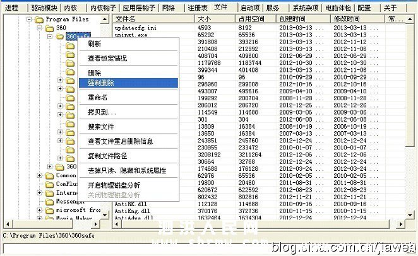This screenshot has width=418, height=256.
Task: Select 删除 in the context menu
Action: click(x=128, y=73)
